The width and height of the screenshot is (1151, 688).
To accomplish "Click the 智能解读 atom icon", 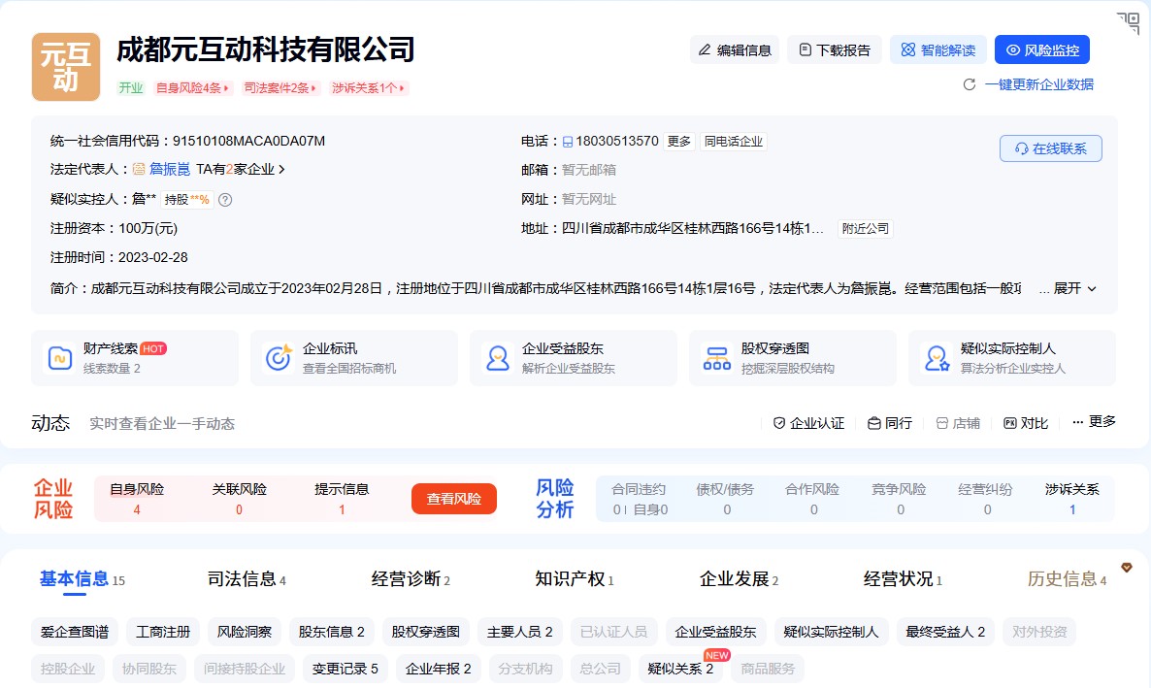I will click(x=908, y=49).
